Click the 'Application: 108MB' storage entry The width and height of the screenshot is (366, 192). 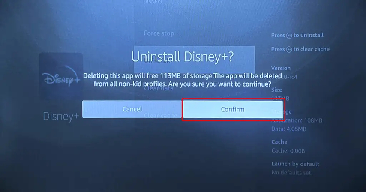[297, 120]
